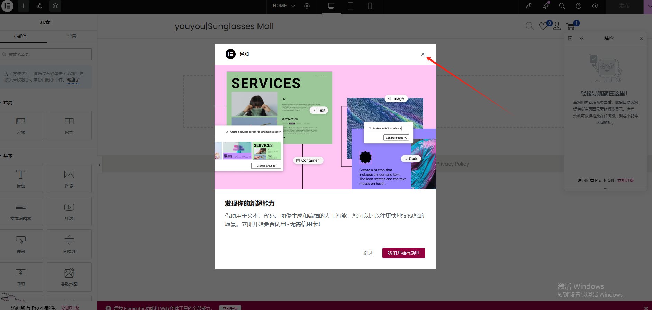Viewport: 652px width, 310px height.
Task: Add the Button widget
Action: [x=21, y=244]
